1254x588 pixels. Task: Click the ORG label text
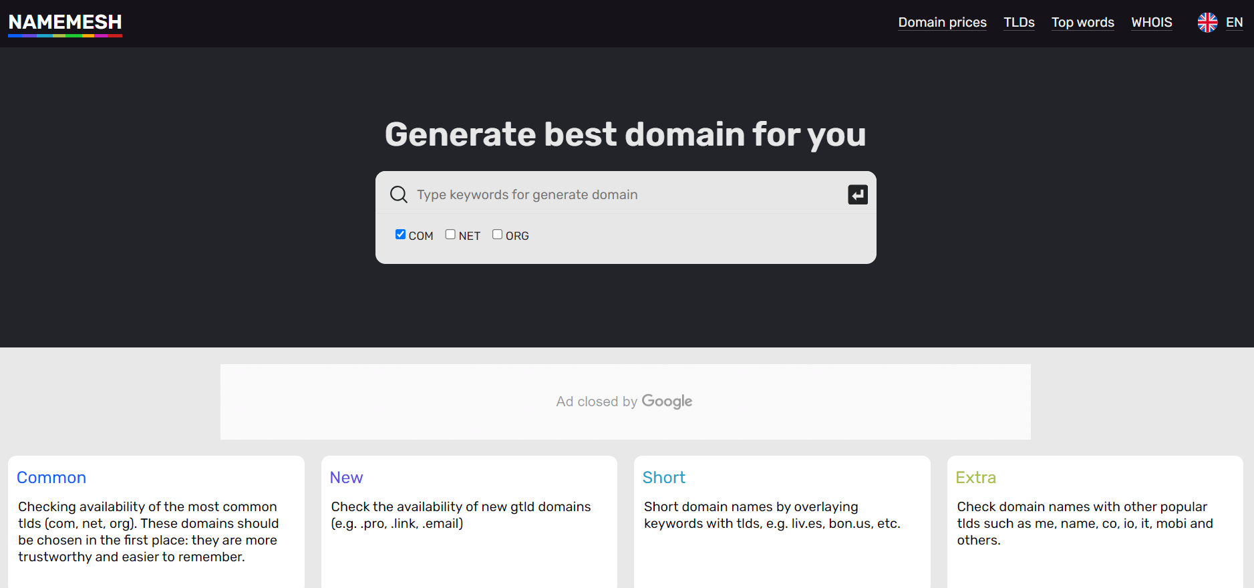pyautogui.click(x=517, y=236)
